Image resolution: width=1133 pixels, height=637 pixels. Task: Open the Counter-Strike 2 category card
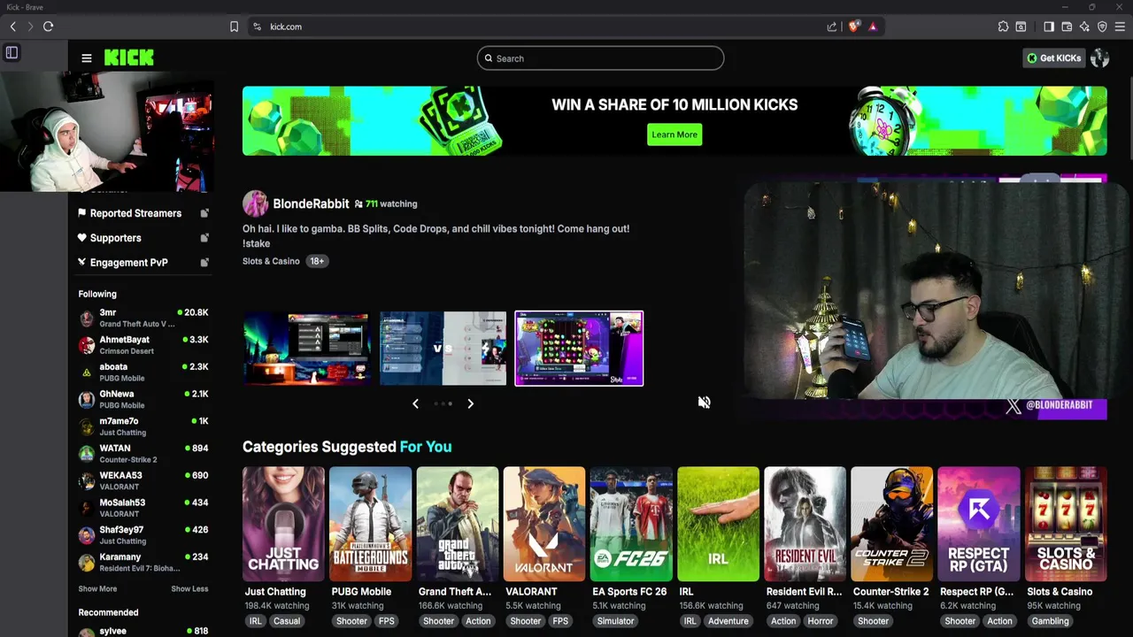pyautogui.click(x=891, y=524)
